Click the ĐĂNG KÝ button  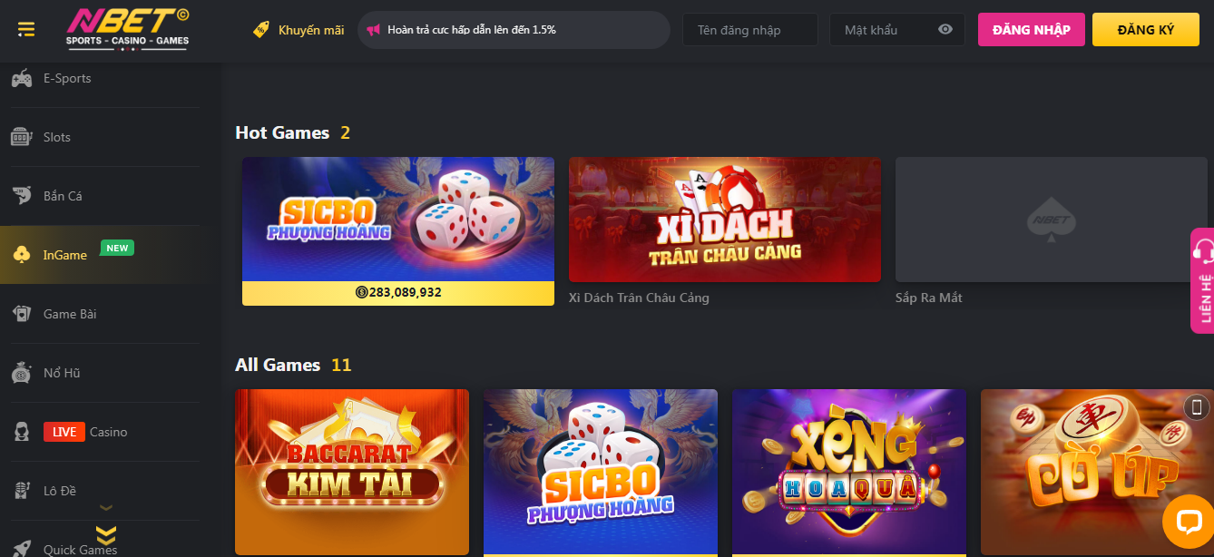click(1146, 30)
